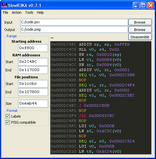Open the Action menu

[17, 12]
